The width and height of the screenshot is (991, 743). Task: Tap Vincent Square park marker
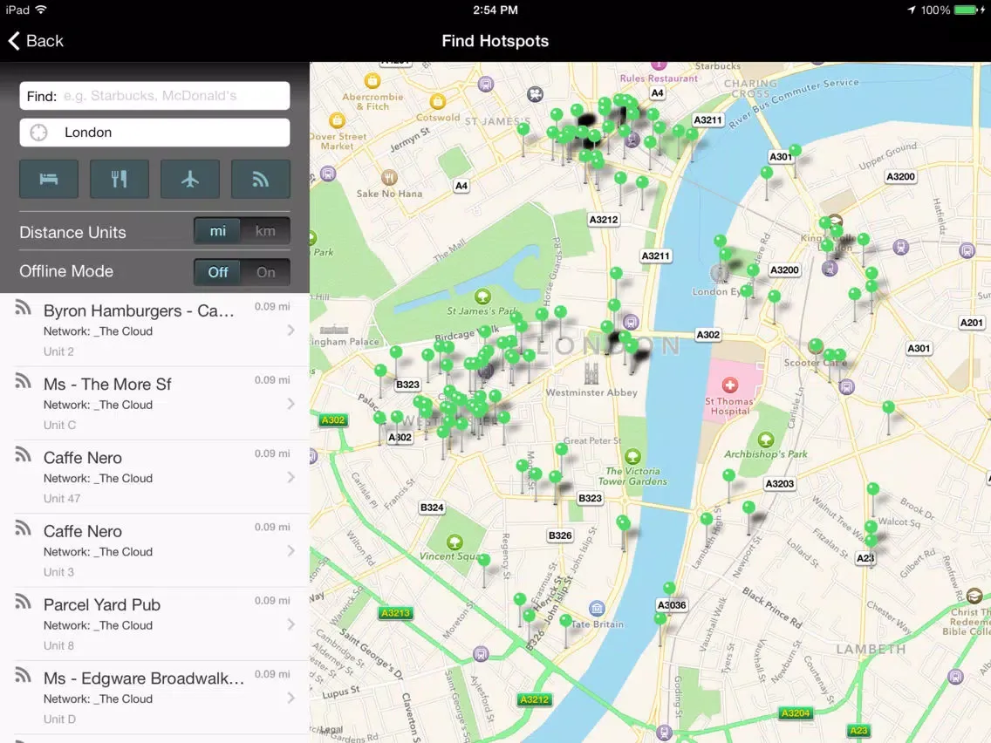(454, 542)
